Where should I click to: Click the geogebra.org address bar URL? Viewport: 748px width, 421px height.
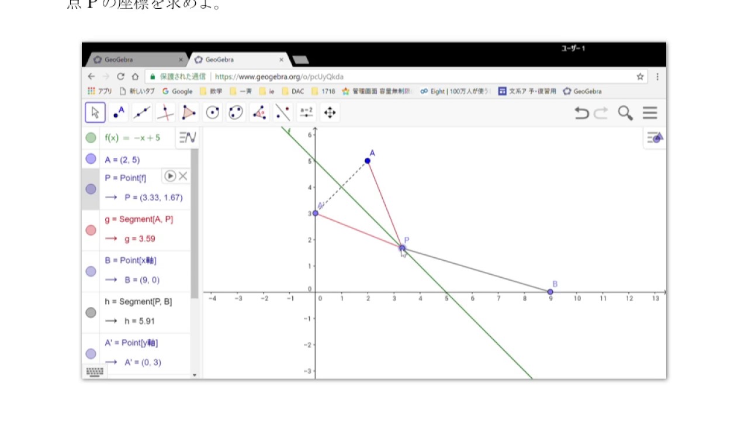click(x=279, y=77)
